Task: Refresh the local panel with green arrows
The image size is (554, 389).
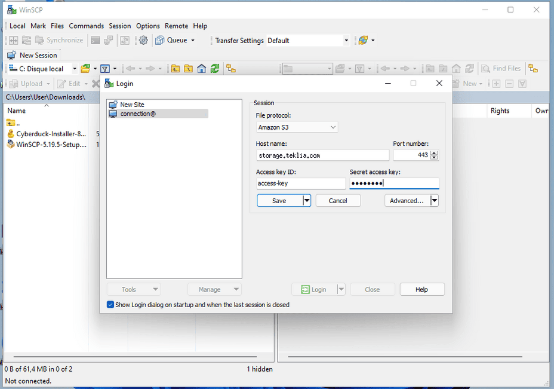Action: 215,69
